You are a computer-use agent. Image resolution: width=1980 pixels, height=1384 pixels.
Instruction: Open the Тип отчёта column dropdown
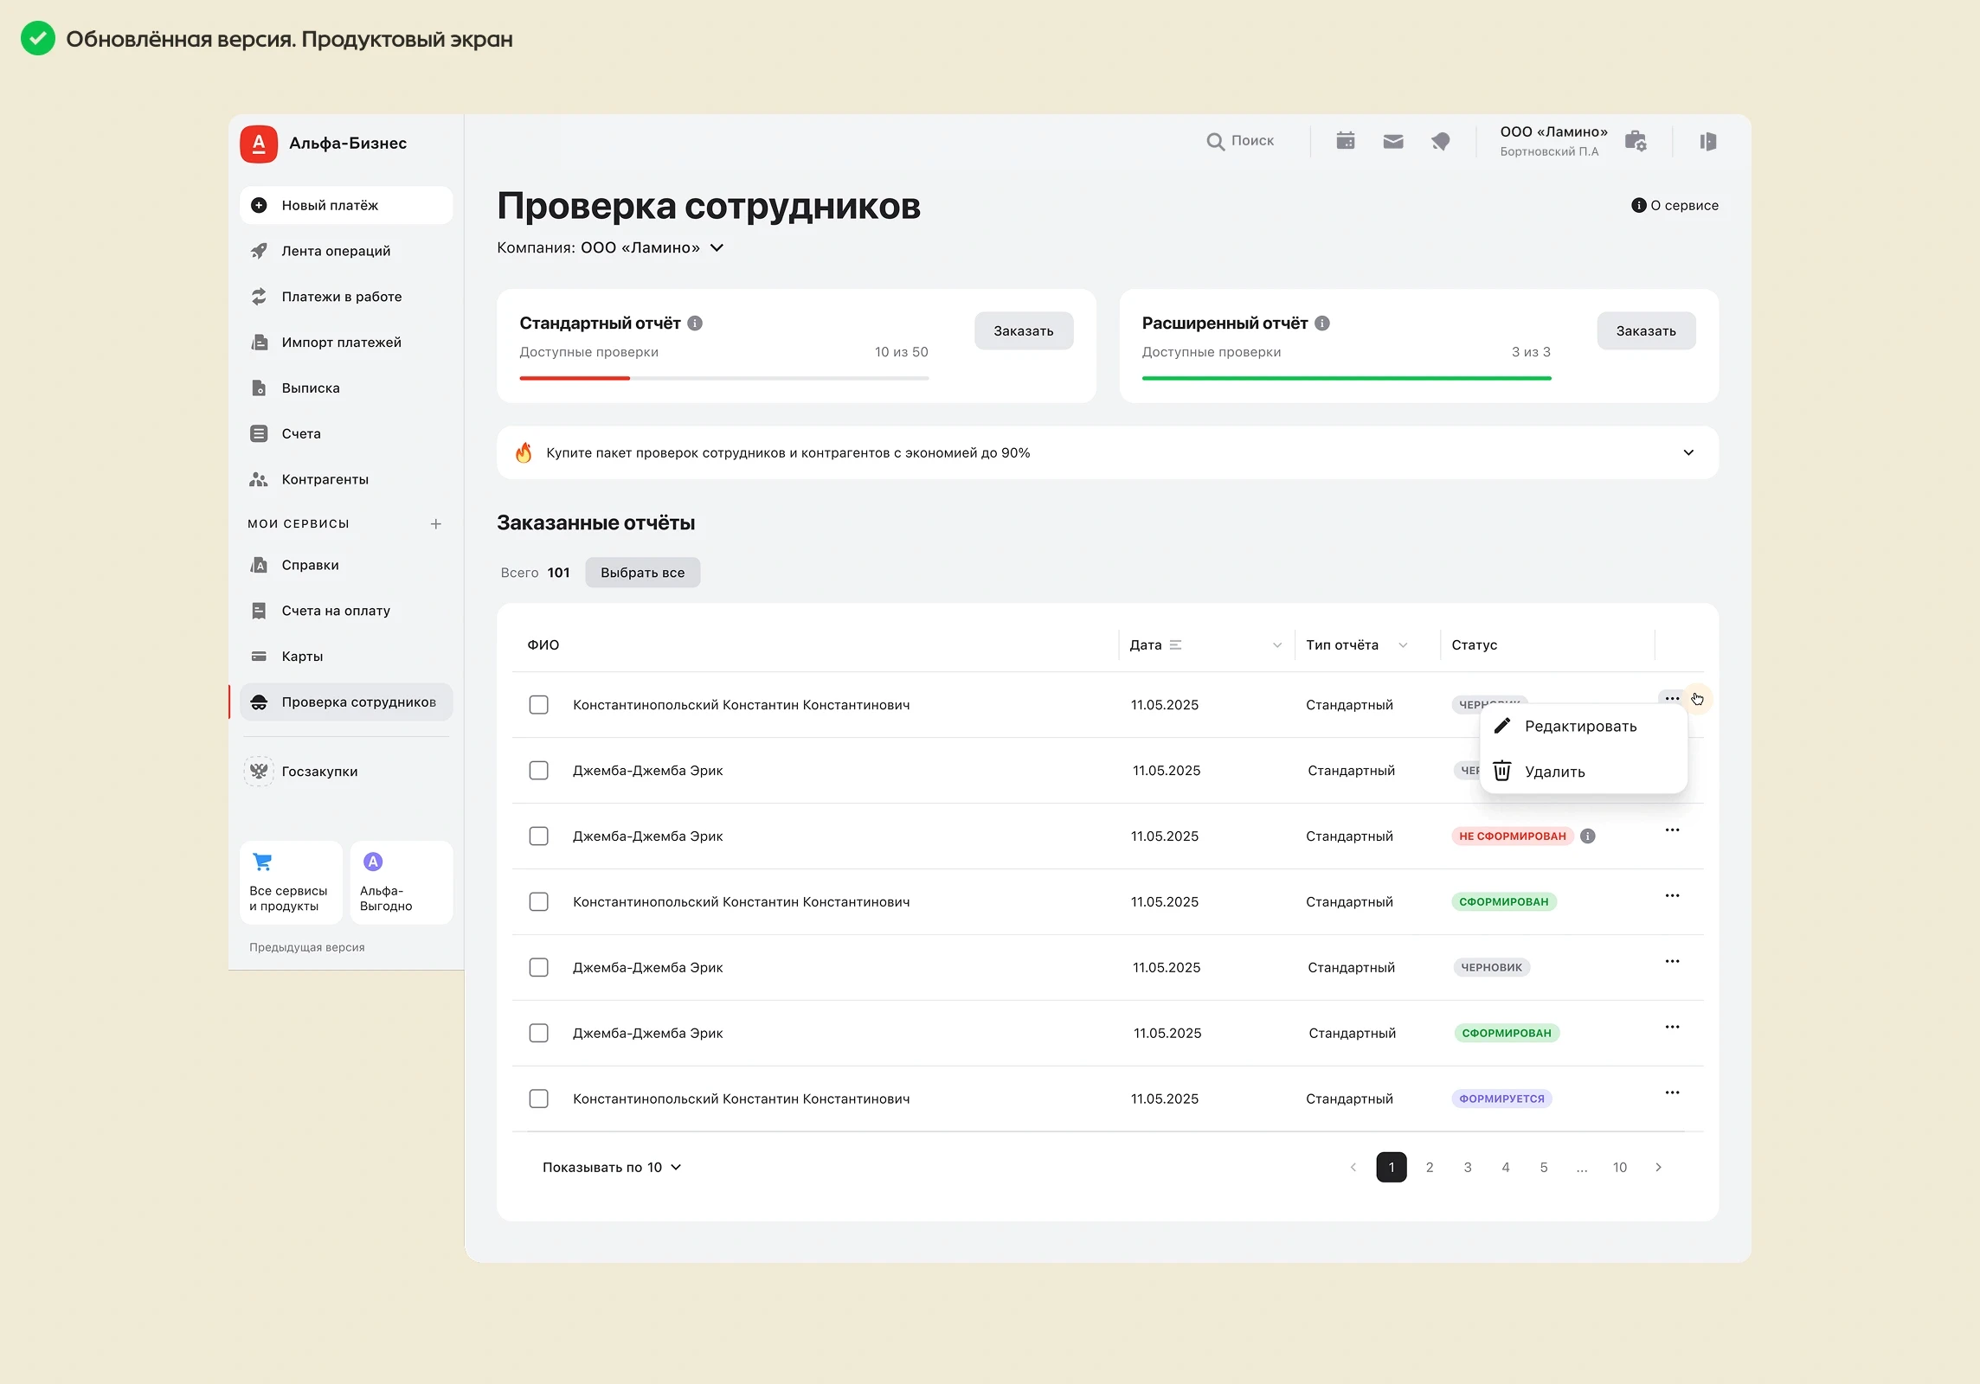[x=1403, y=645]
